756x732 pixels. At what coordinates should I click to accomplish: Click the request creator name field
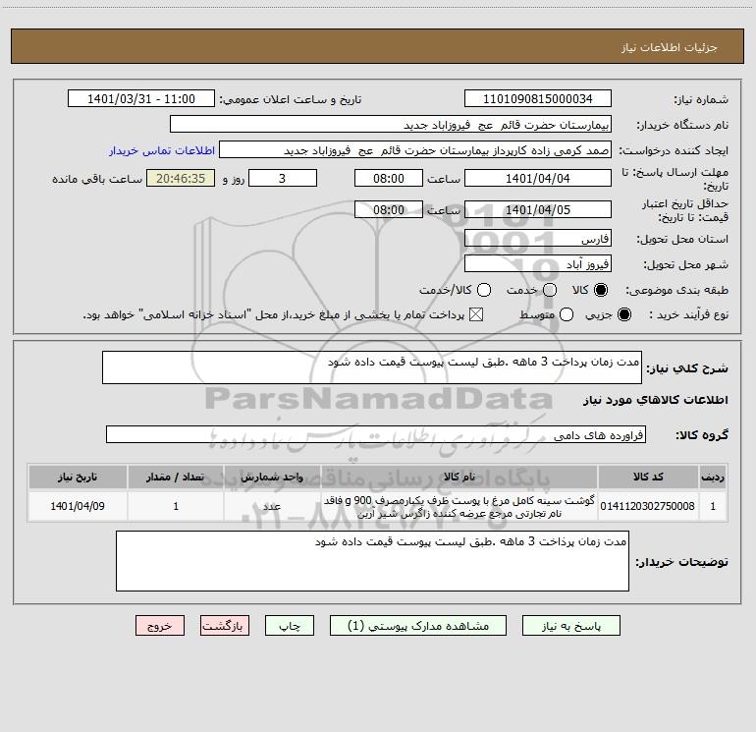pyautogui.click(x=415, y=149)
